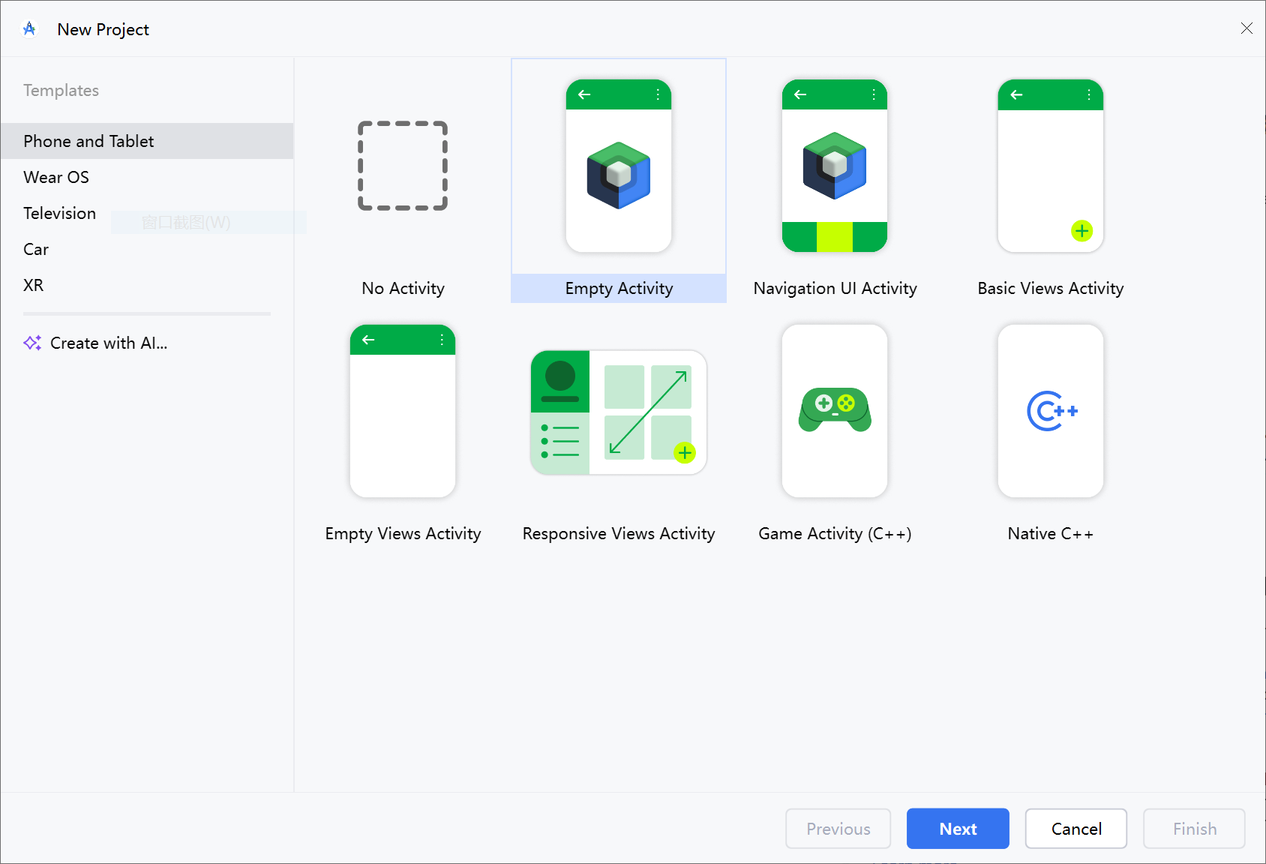Click the 'Responsive Views Activity' label
Image resolution: width=1266 pixels, height=864 pixels.
pyautogui.click(x=619, y=533)
